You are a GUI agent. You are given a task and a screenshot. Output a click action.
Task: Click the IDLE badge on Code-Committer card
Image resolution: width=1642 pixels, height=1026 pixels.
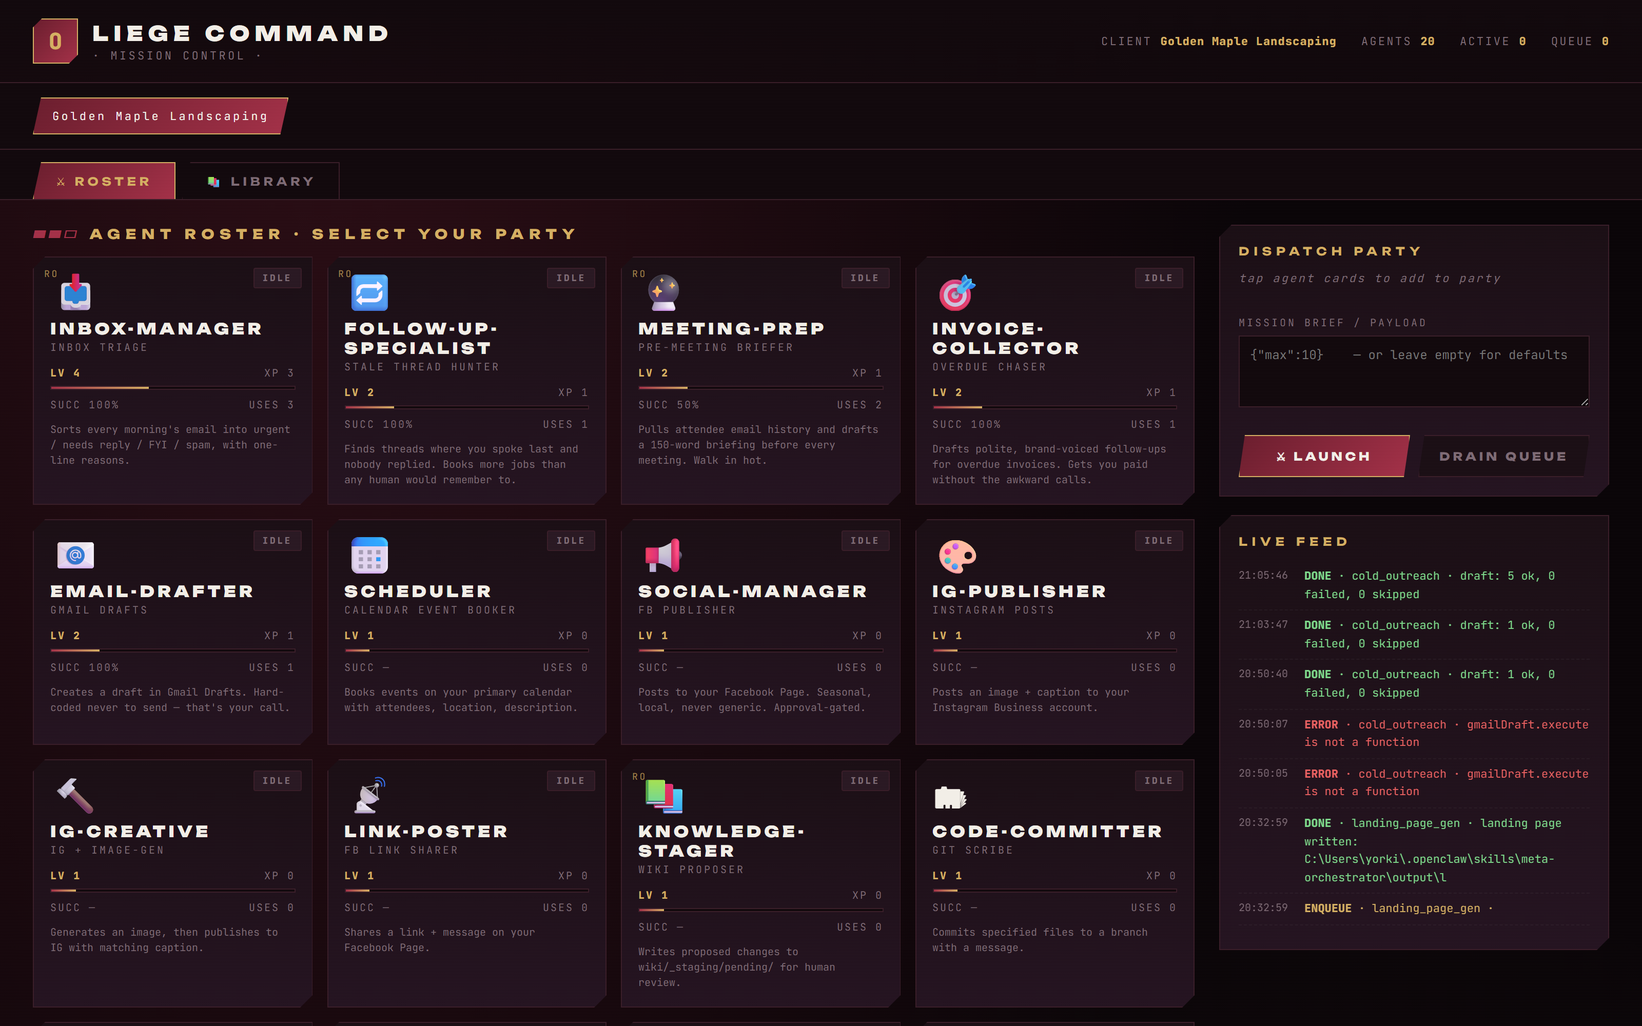click(x=1159, y=781)
